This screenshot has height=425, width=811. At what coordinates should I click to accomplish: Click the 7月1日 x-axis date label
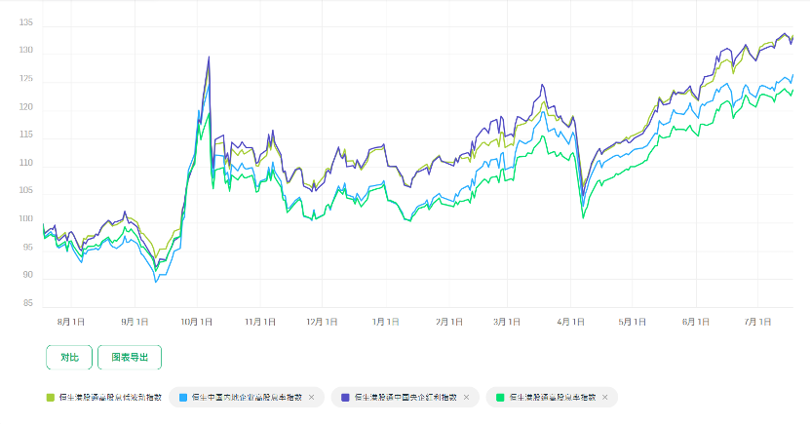[758, 321]
